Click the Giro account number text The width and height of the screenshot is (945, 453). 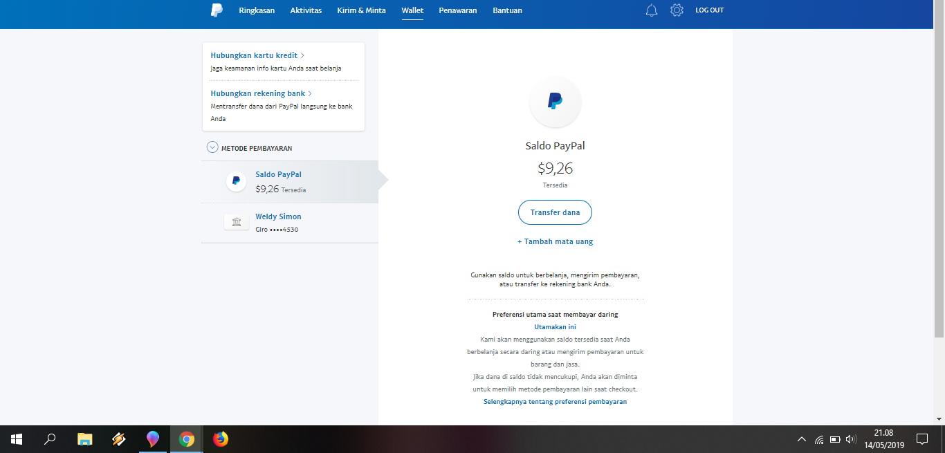click(x=277, y=229)
